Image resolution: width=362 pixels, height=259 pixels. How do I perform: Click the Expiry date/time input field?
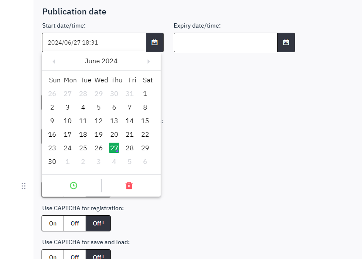coord(226,42)
